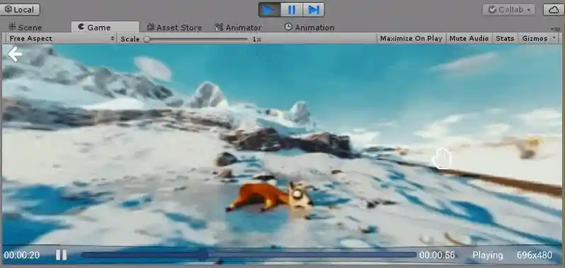Toggle the Local pivot handle button
Screen dimensions: 565x268
point(20,9)
